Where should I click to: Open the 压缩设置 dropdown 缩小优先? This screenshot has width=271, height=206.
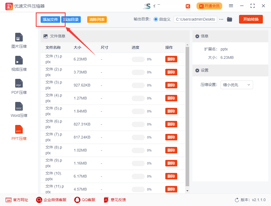(237, 85)
